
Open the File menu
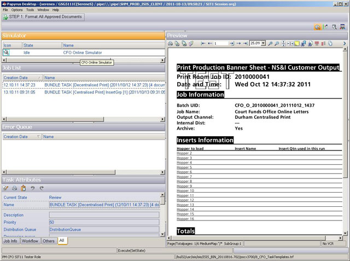click(x=5, y=10)
